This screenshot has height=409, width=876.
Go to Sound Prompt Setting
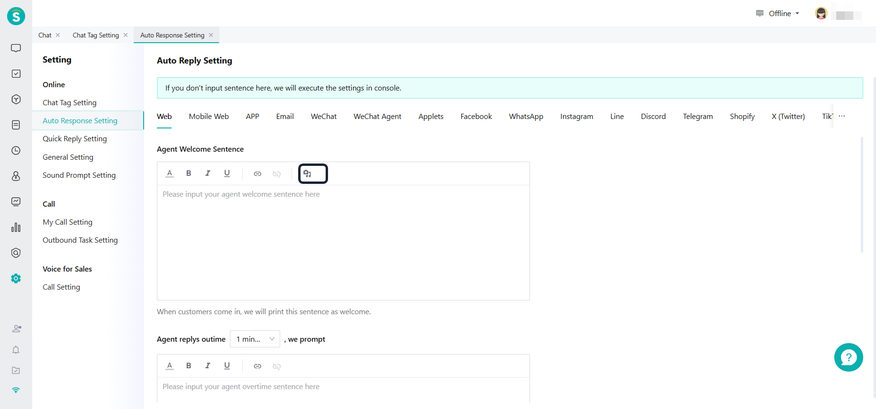[79, 175]
